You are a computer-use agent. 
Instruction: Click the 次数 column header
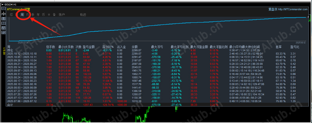[x=78, y=47]
